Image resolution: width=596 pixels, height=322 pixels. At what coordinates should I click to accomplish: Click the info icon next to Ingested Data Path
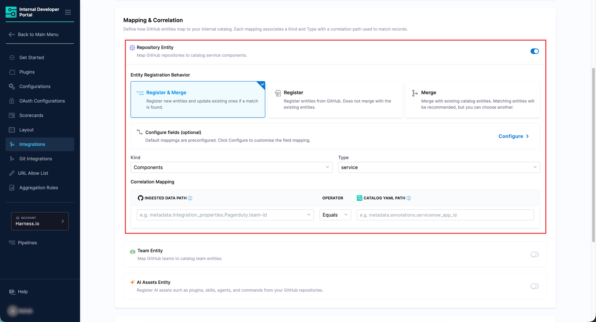[190, 198]
